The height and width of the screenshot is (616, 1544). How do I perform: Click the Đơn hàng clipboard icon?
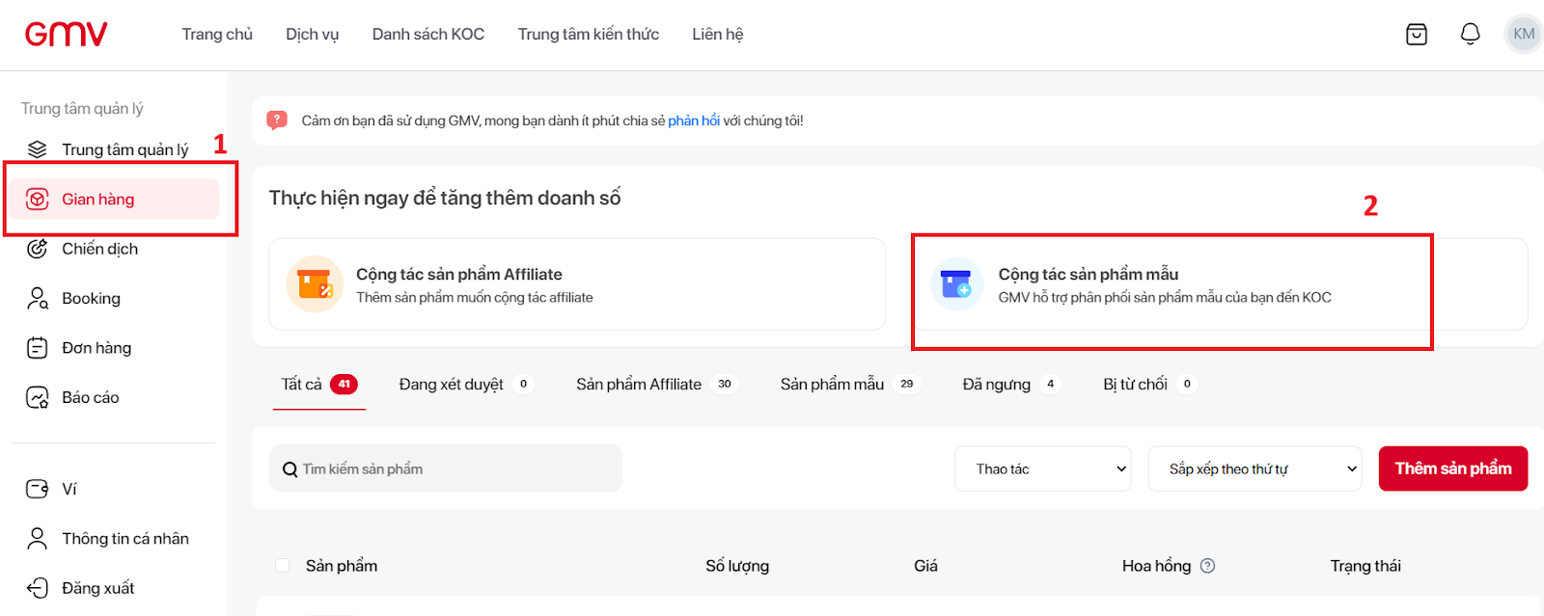(x=37, y=348)
